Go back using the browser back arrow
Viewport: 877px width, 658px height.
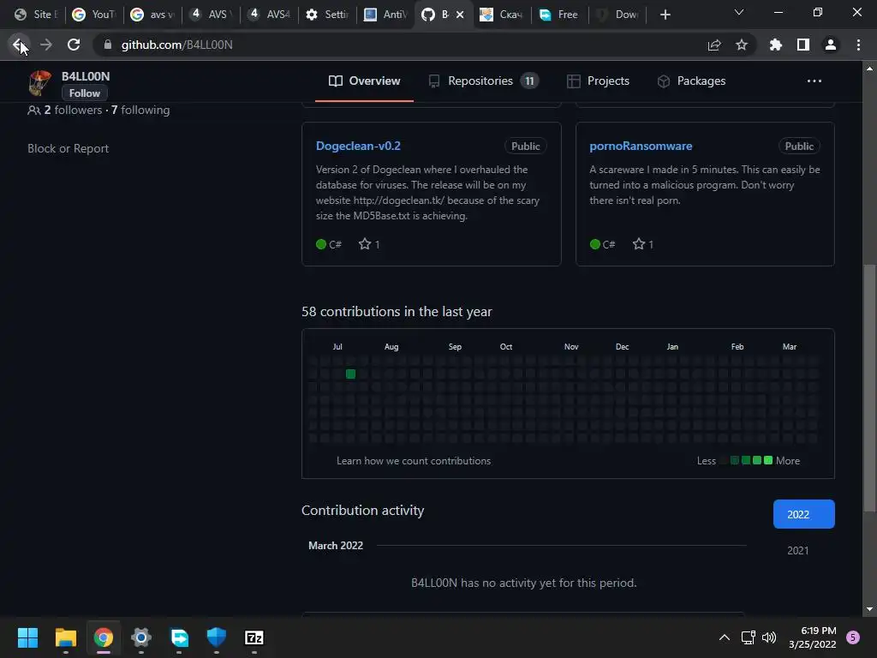[18, 45]
